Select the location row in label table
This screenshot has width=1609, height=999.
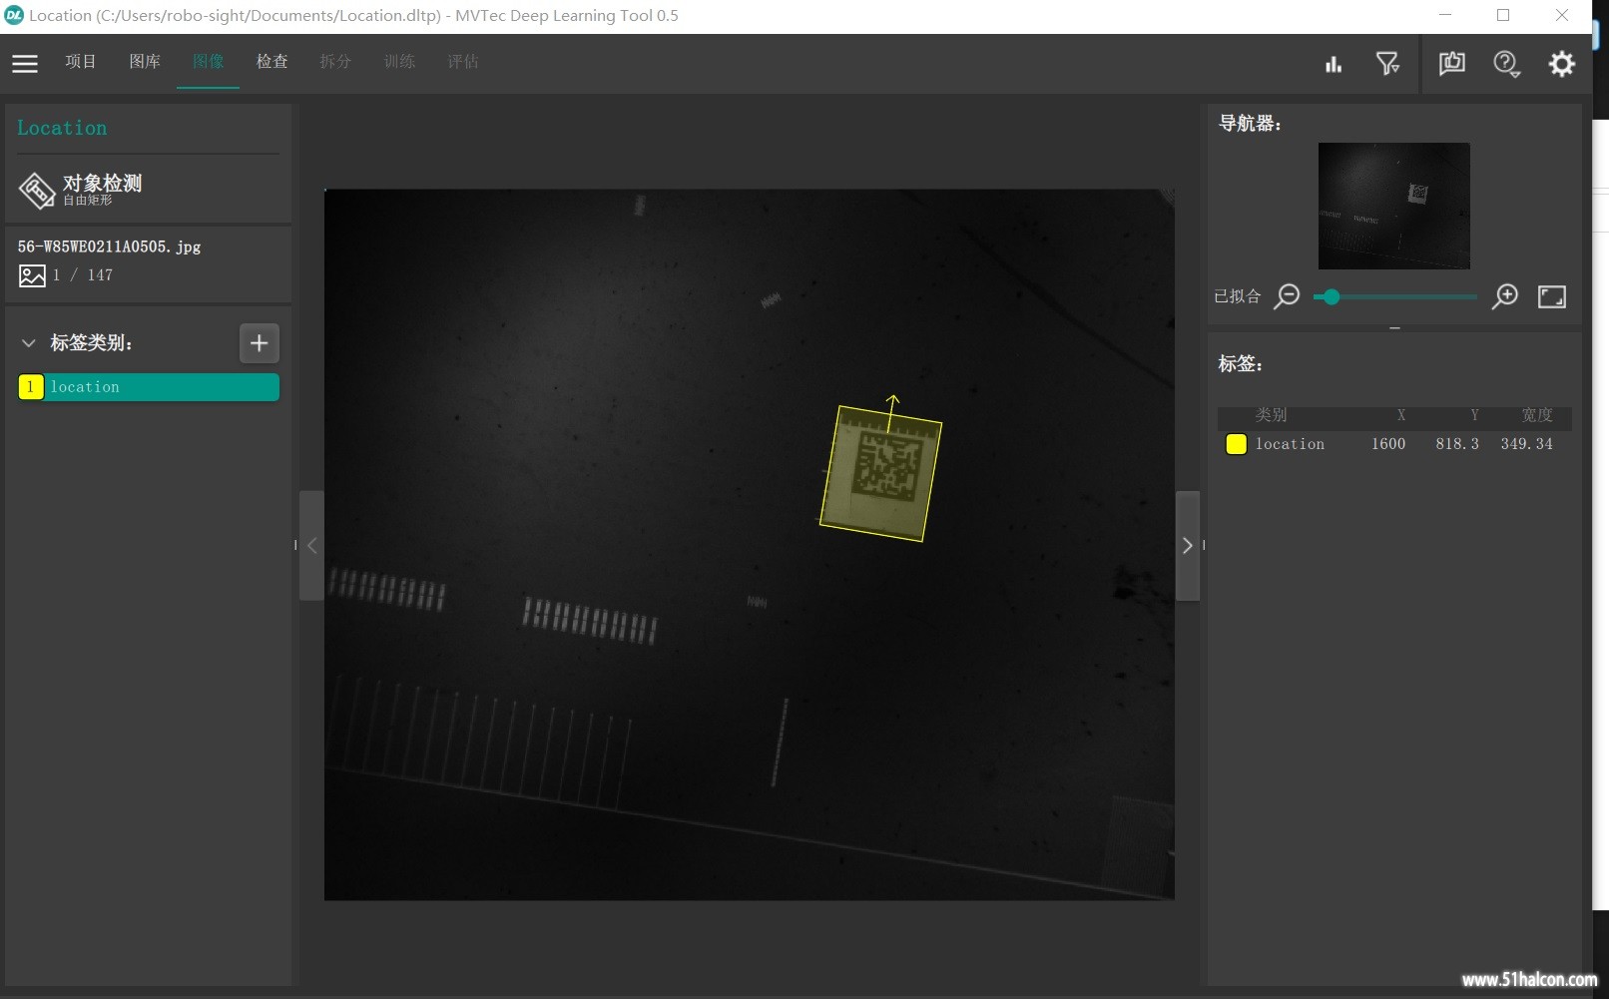pos(1393,444)
